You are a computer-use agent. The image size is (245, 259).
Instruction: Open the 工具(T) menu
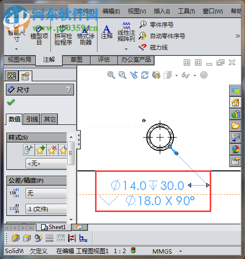coord(186,11)
